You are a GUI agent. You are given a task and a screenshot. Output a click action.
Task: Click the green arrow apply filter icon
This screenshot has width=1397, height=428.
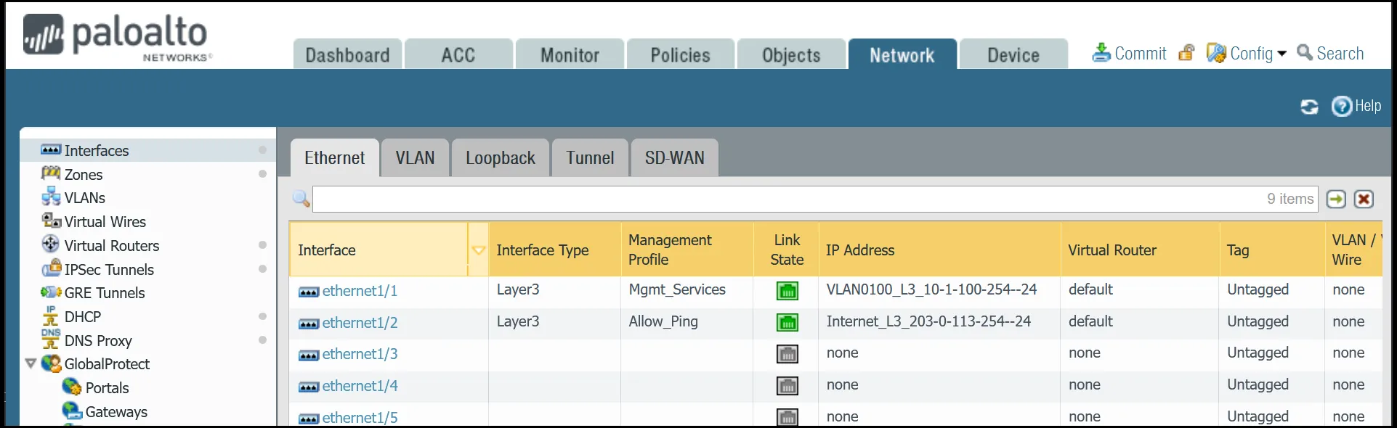[1336, 199]
